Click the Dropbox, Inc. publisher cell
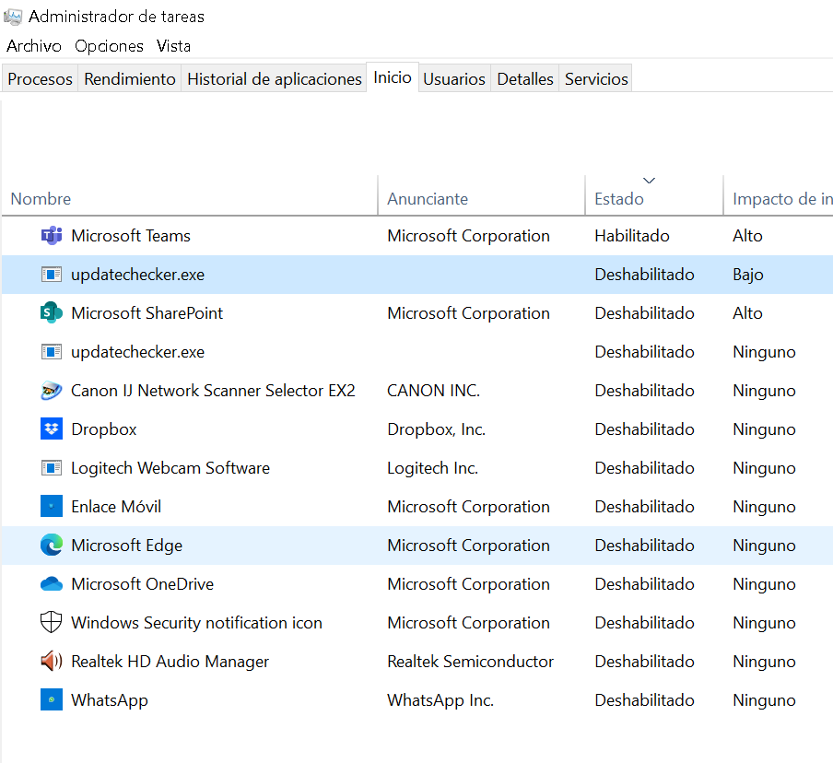833x763 pixels. [x=437, y=428]
